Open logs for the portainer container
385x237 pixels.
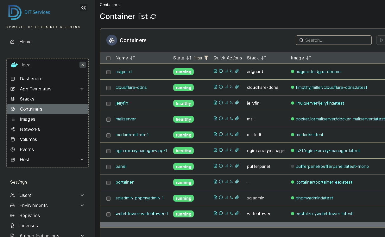coord(216,182)
